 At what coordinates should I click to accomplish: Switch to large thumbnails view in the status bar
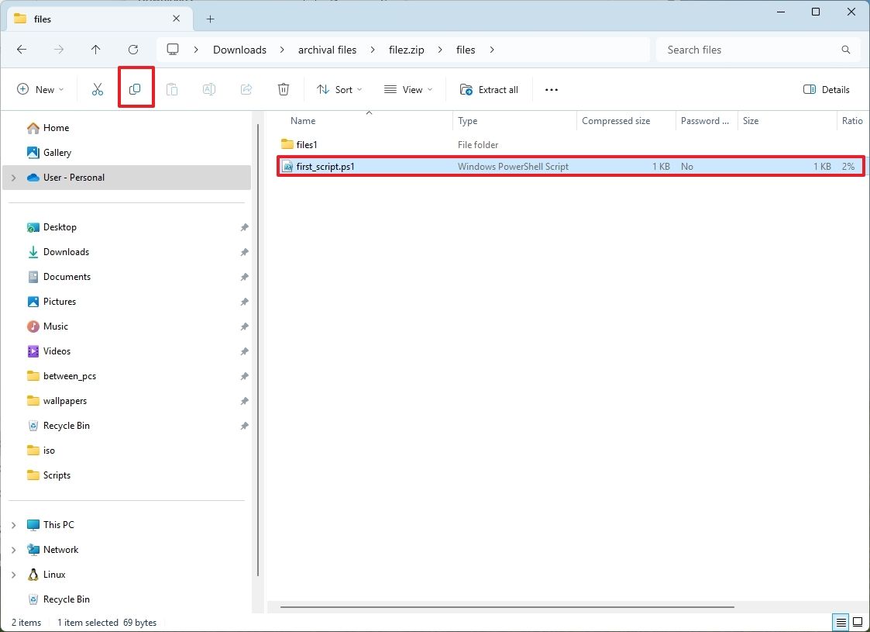tap(858, 622)
